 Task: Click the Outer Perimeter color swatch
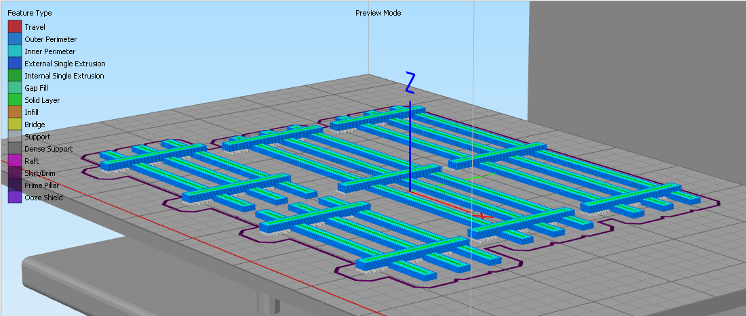click(14, 39)
